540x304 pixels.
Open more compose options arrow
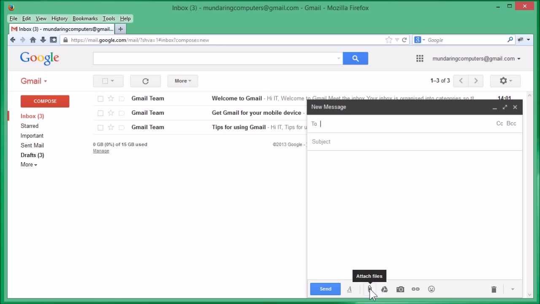[x=513, y=289]
